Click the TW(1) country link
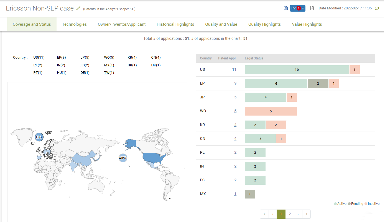The image size is (385, 222). coord(109,73)
